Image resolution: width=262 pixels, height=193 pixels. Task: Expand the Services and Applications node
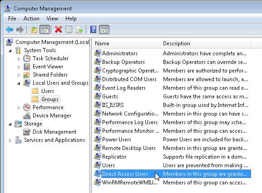click(x=10, y=140)
